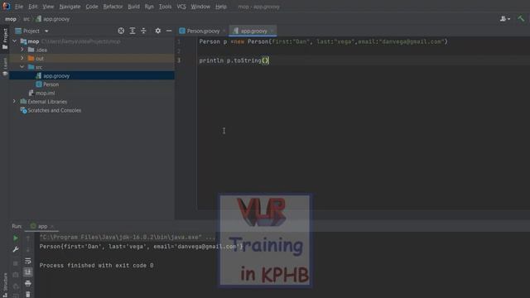Open the Edit menu
530x298 pixels.
[x=33, y=7]
